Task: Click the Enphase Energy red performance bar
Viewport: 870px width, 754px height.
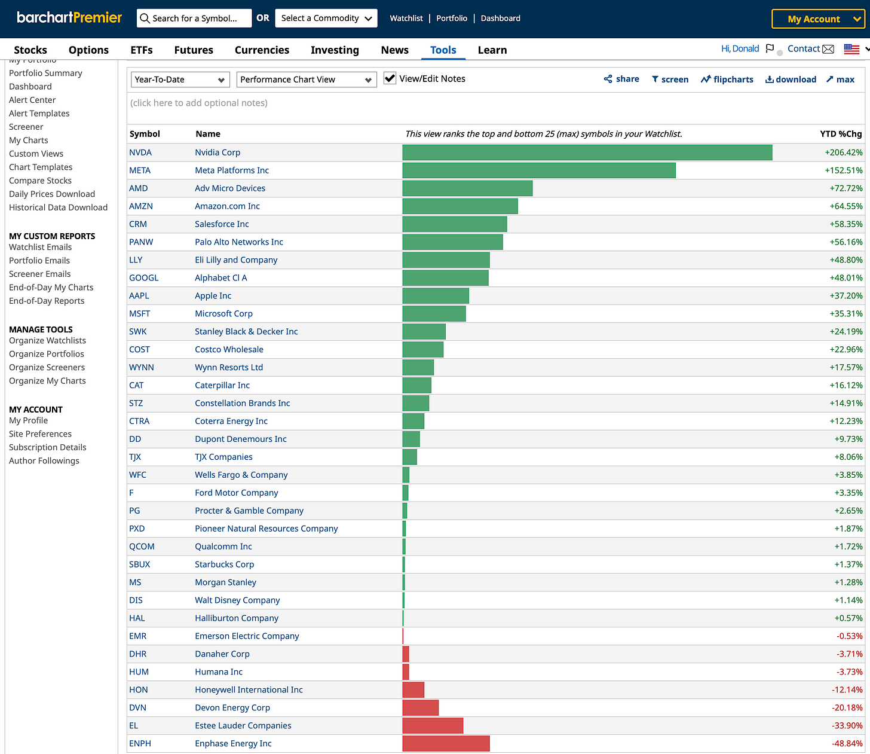Action: [x=446, y=744]
